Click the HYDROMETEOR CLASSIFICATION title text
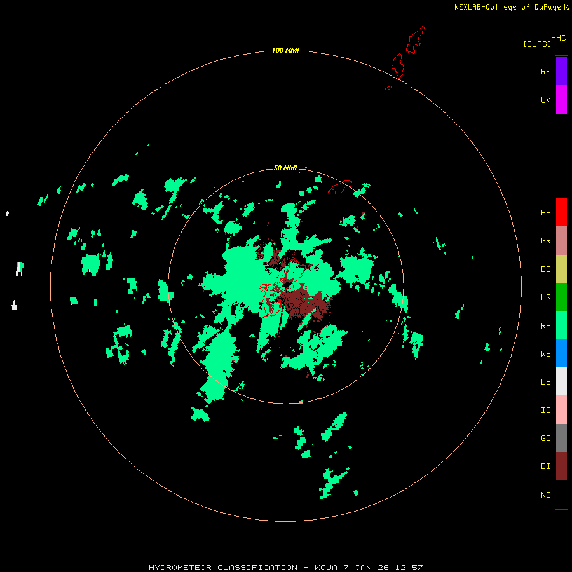 point(223,568)
